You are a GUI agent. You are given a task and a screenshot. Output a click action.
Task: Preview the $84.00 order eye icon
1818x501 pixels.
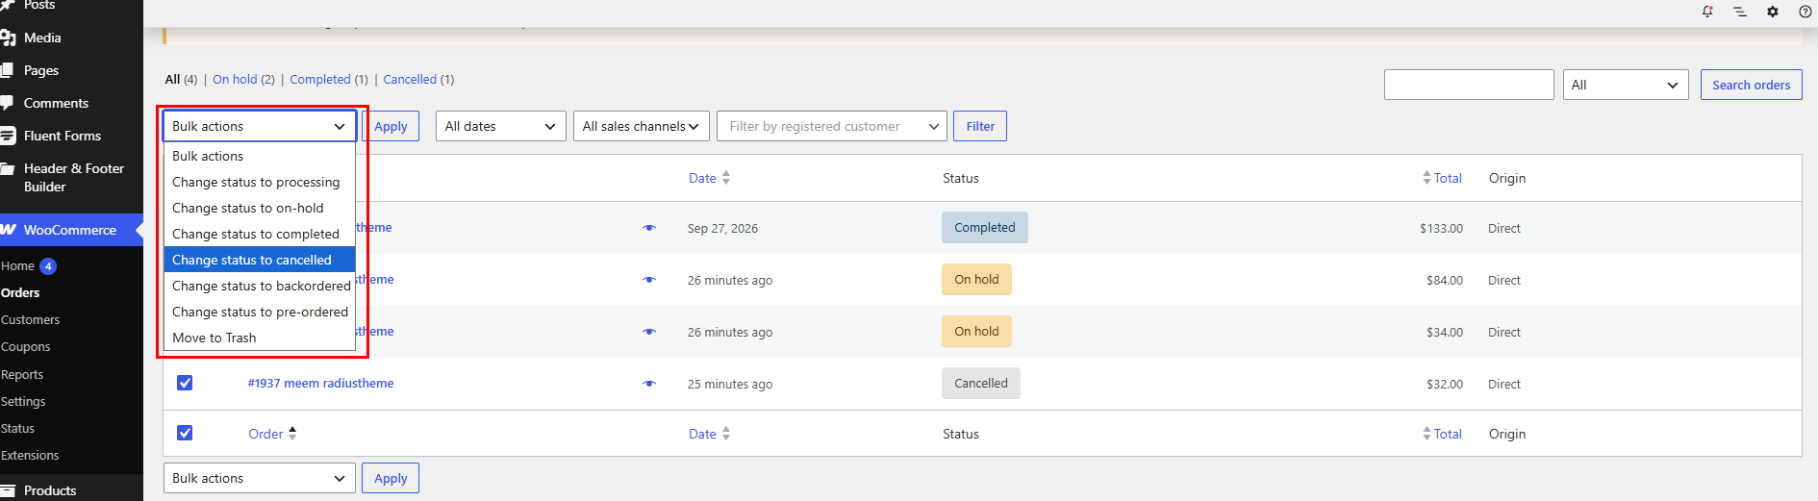649,280
